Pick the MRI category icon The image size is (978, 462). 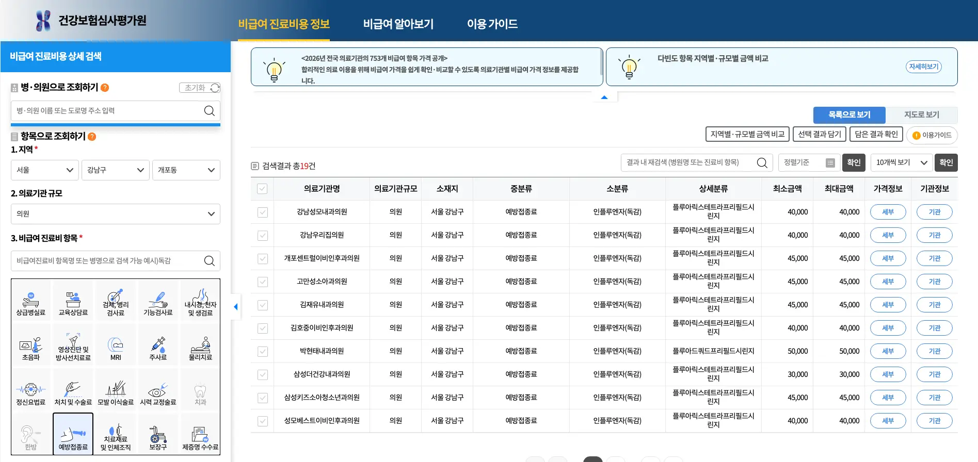[116, 345]
